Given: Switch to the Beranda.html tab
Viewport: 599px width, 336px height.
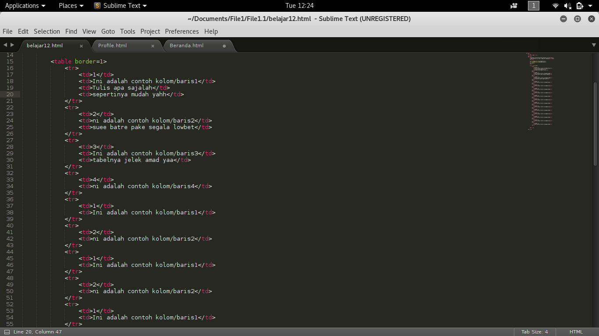Looking at the screenshot, I should coord(186,45).
